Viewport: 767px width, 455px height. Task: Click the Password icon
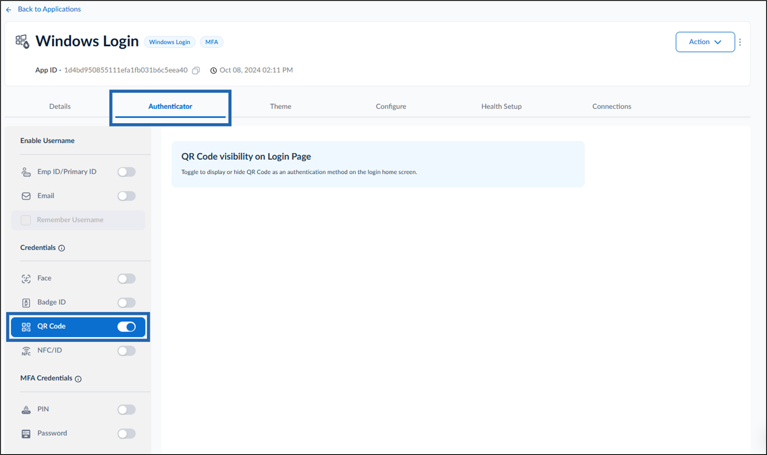point(26,434)
